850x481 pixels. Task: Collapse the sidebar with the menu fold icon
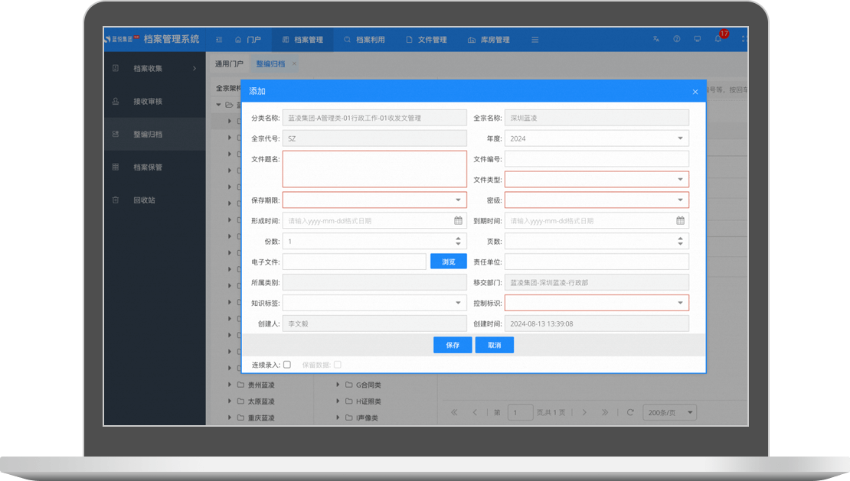[x=219, y=40]
